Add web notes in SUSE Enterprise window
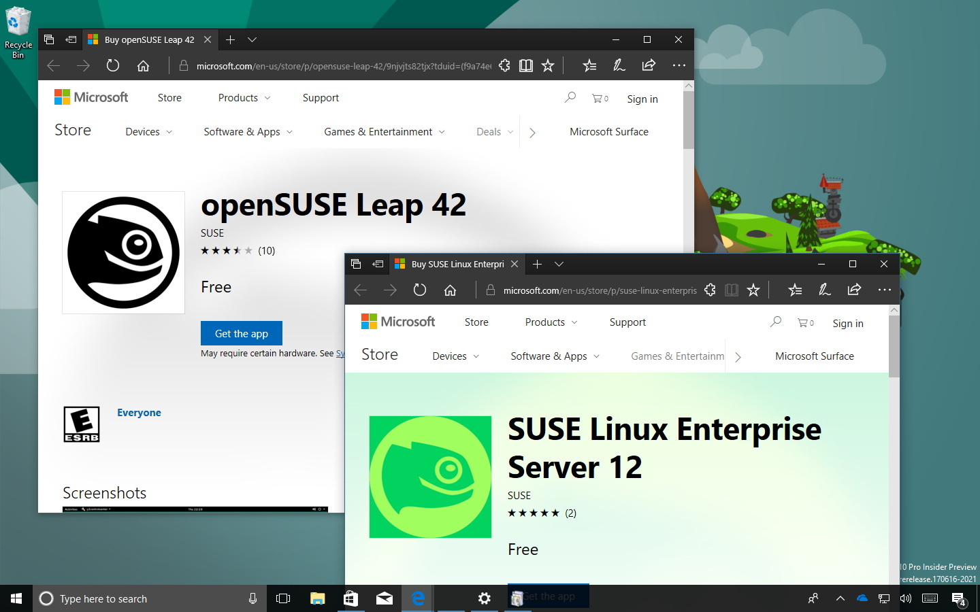The width and height of the screenshot is (980, 612). [824, 290]
